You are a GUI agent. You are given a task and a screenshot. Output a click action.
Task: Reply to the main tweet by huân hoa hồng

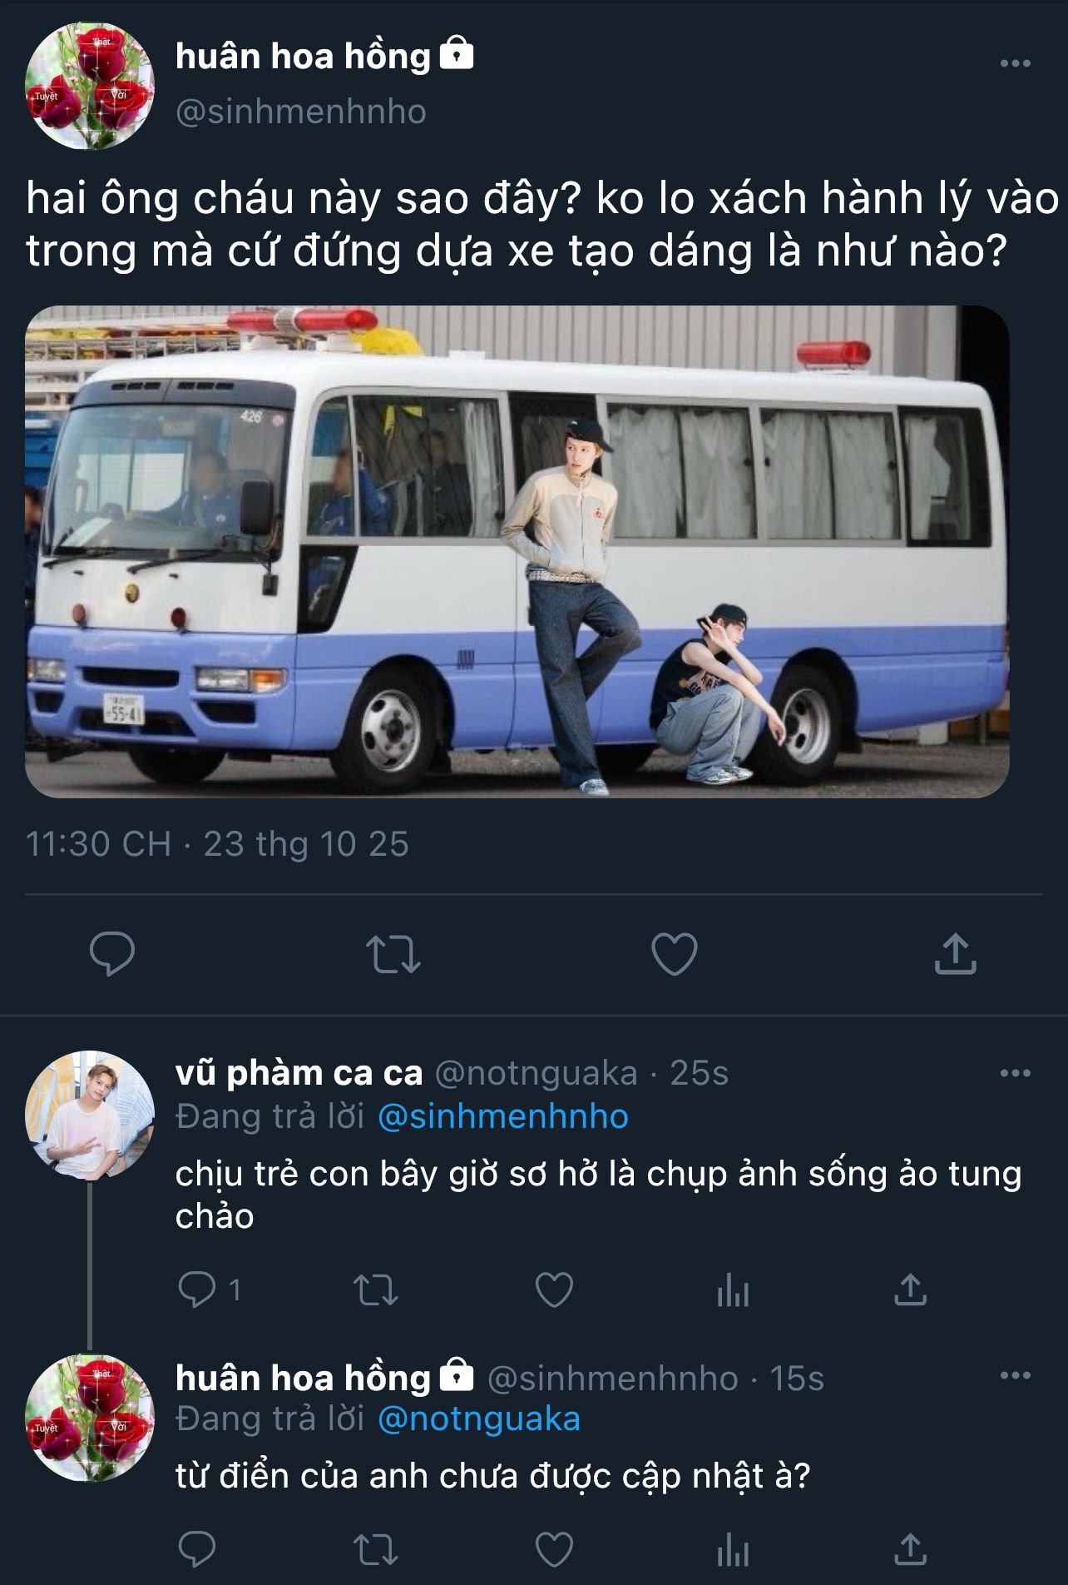coord(112,954)
